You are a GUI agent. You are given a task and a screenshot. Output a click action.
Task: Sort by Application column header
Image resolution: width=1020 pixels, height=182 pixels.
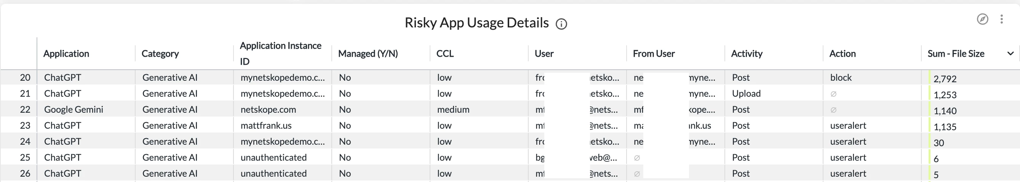click(x=66, y=53)
